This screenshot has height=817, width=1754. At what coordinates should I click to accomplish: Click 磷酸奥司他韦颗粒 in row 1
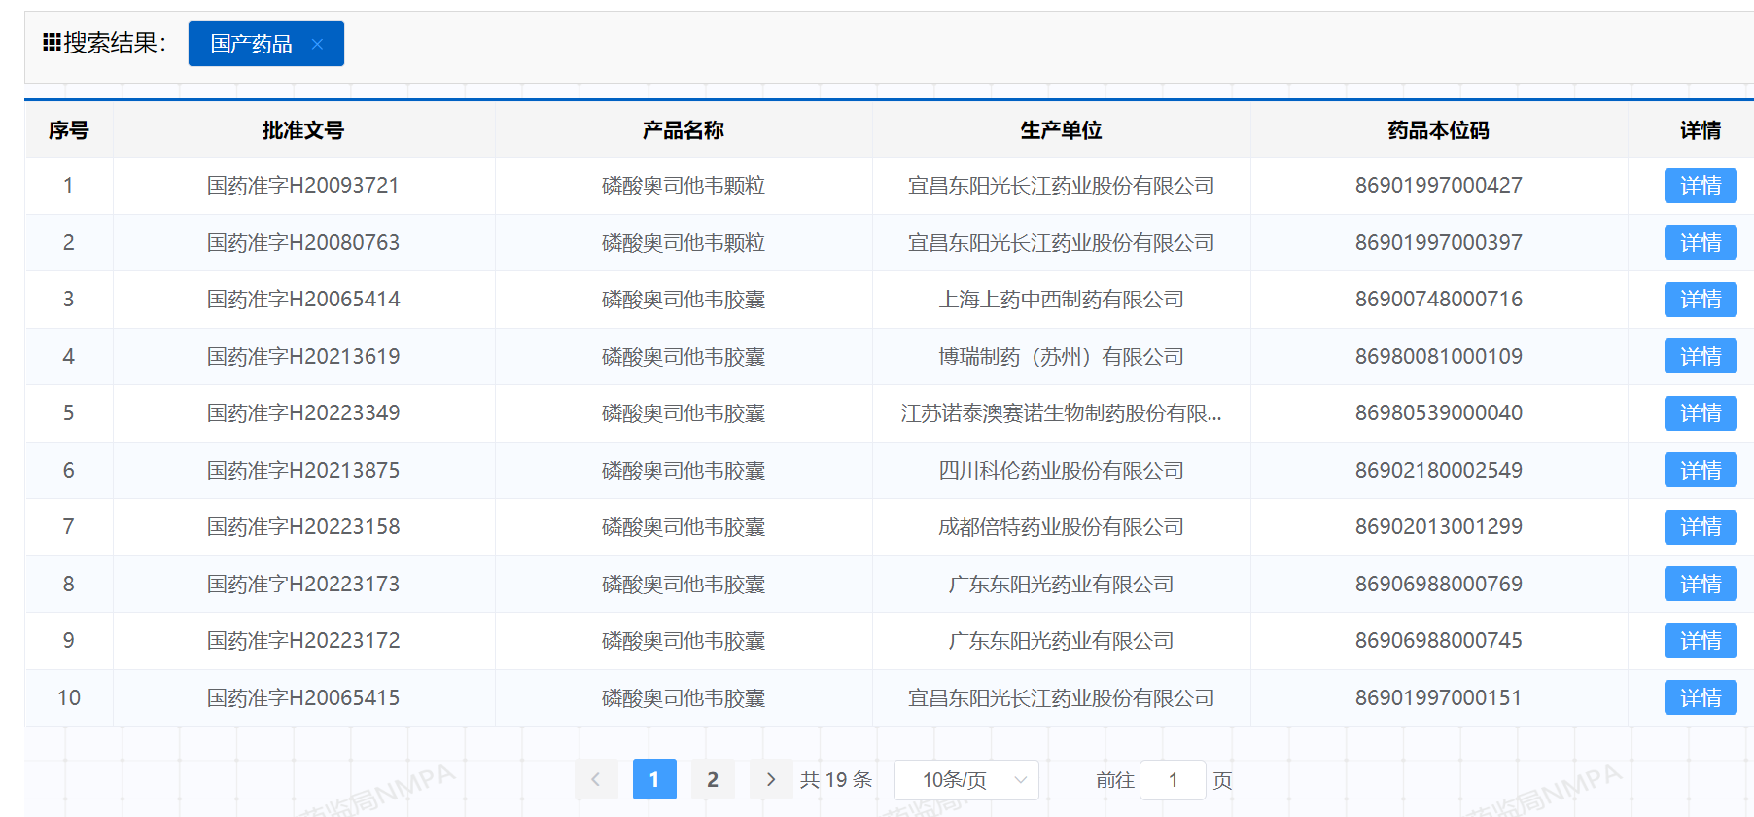click(684, 186)
